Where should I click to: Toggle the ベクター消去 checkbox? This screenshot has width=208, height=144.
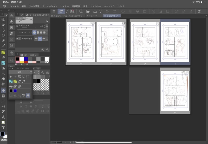[19, 39]
